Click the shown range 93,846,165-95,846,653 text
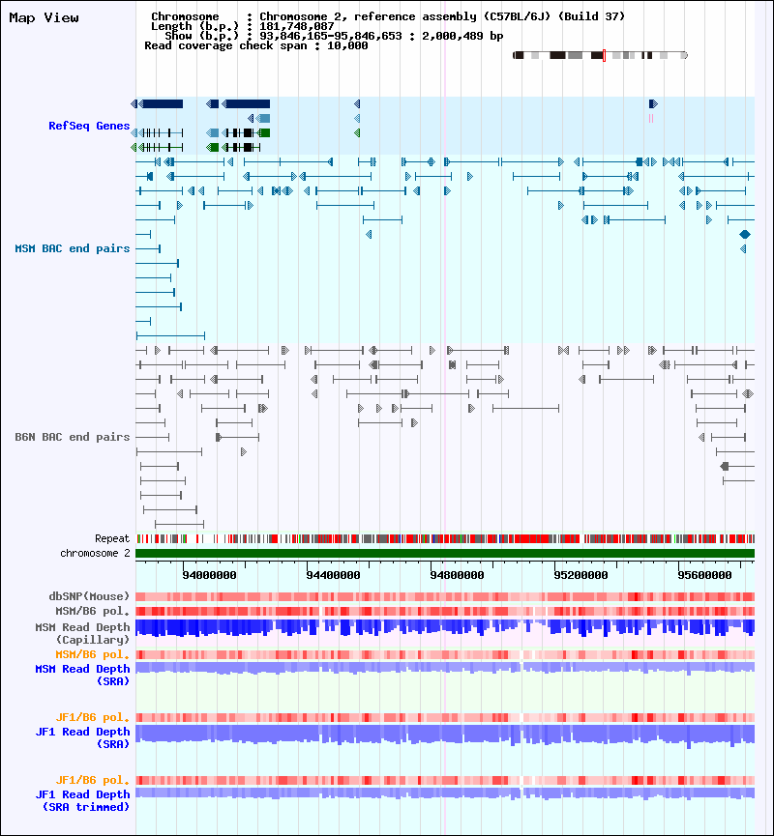The height and width of the screenshot is (836, 774). (331, 37)
